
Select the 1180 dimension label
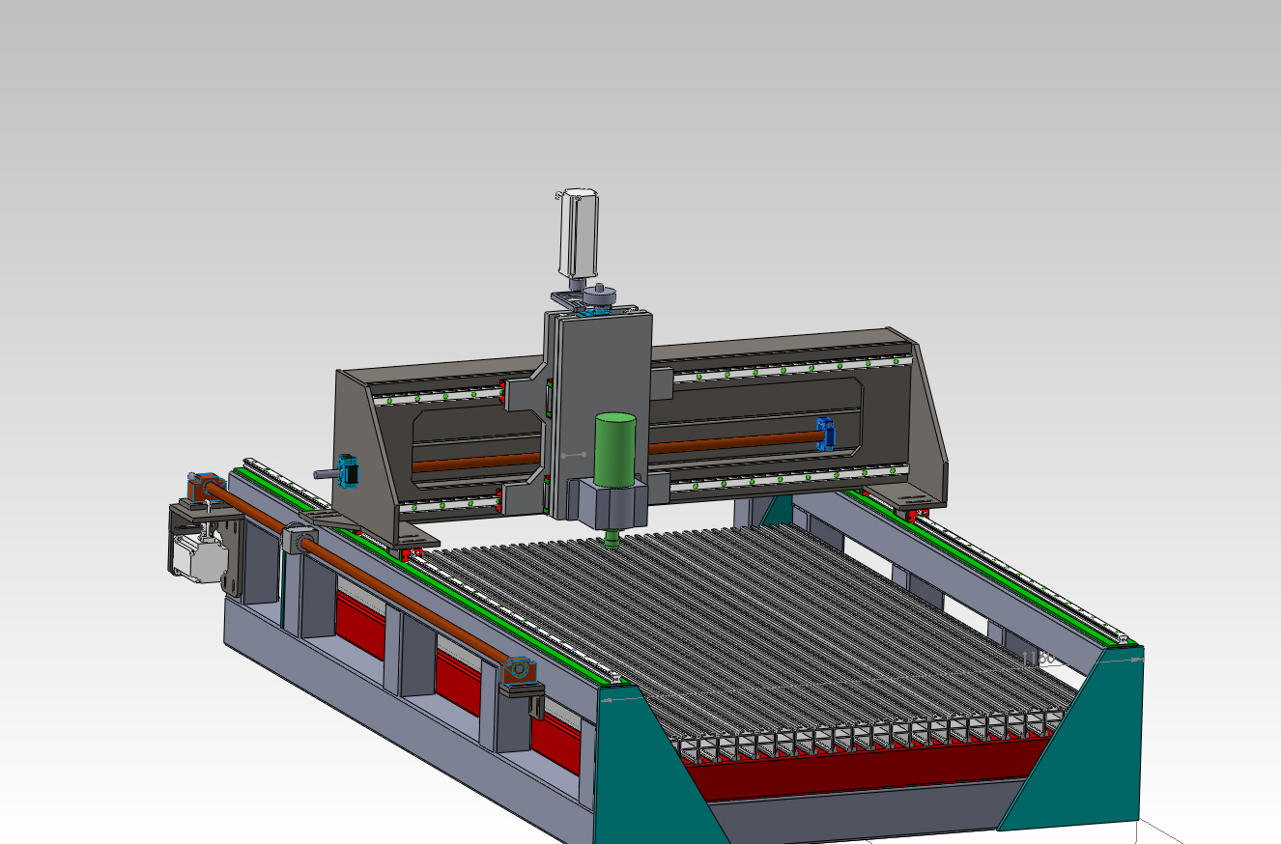click(1039, 660)
